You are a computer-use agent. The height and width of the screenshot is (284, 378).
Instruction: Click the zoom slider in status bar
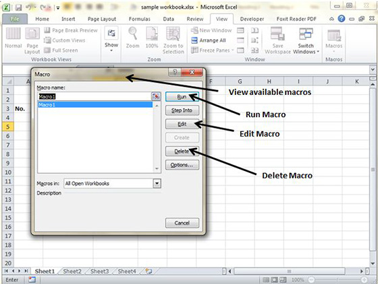click(x=337, y=280)
